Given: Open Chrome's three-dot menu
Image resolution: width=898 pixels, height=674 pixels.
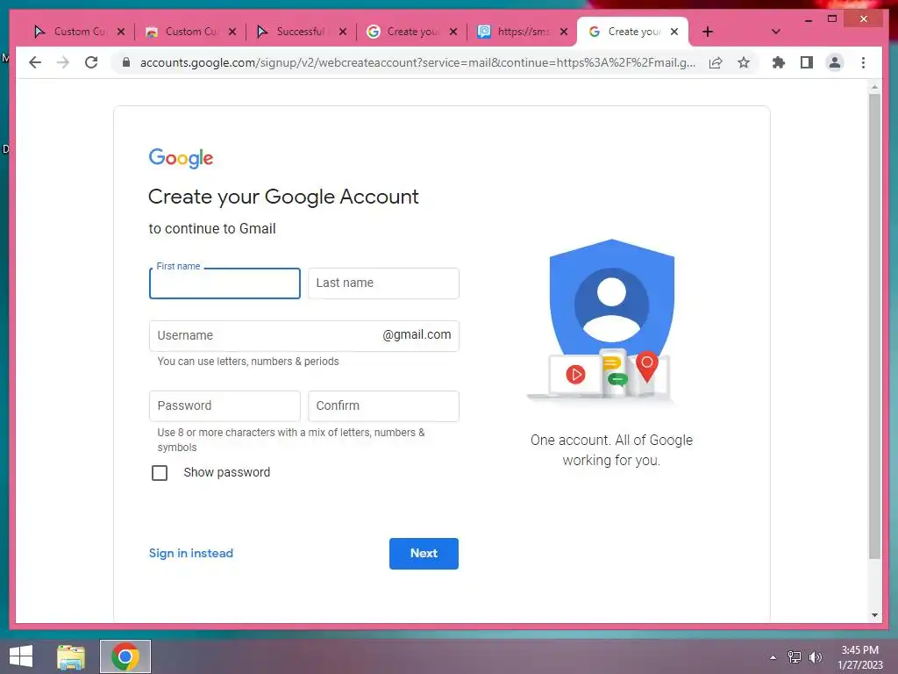Looking at the screenshot, I should pos(863,62).
